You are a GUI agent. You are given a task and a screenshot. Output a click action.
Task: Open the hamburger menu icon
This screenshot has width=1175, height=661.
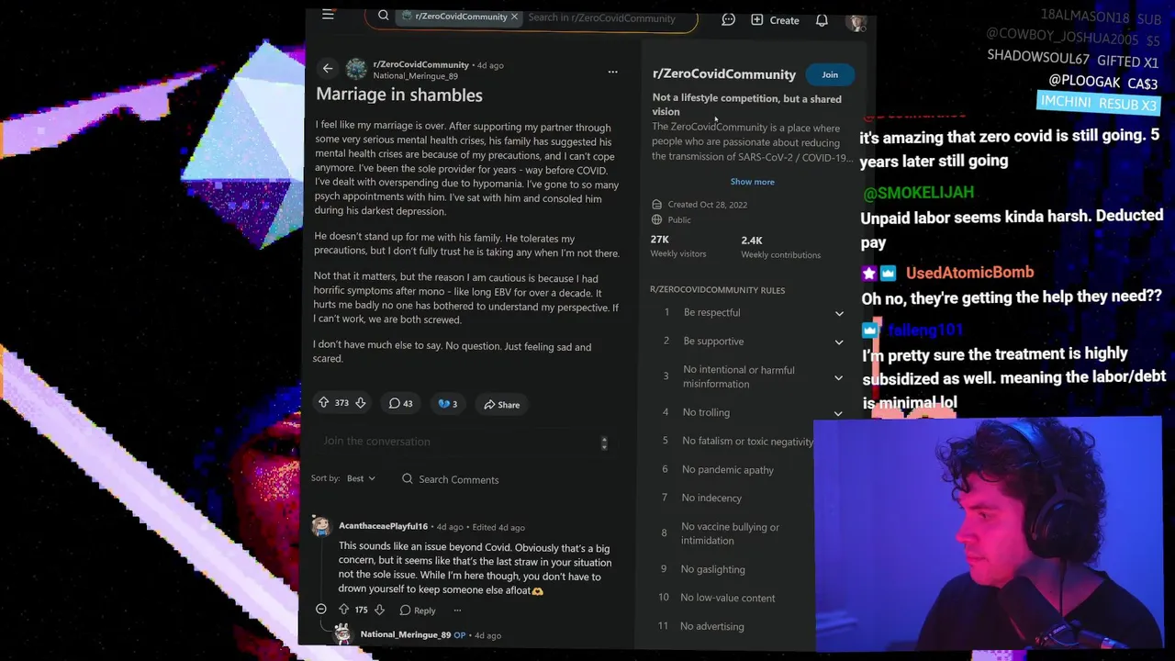click(328, 15)
